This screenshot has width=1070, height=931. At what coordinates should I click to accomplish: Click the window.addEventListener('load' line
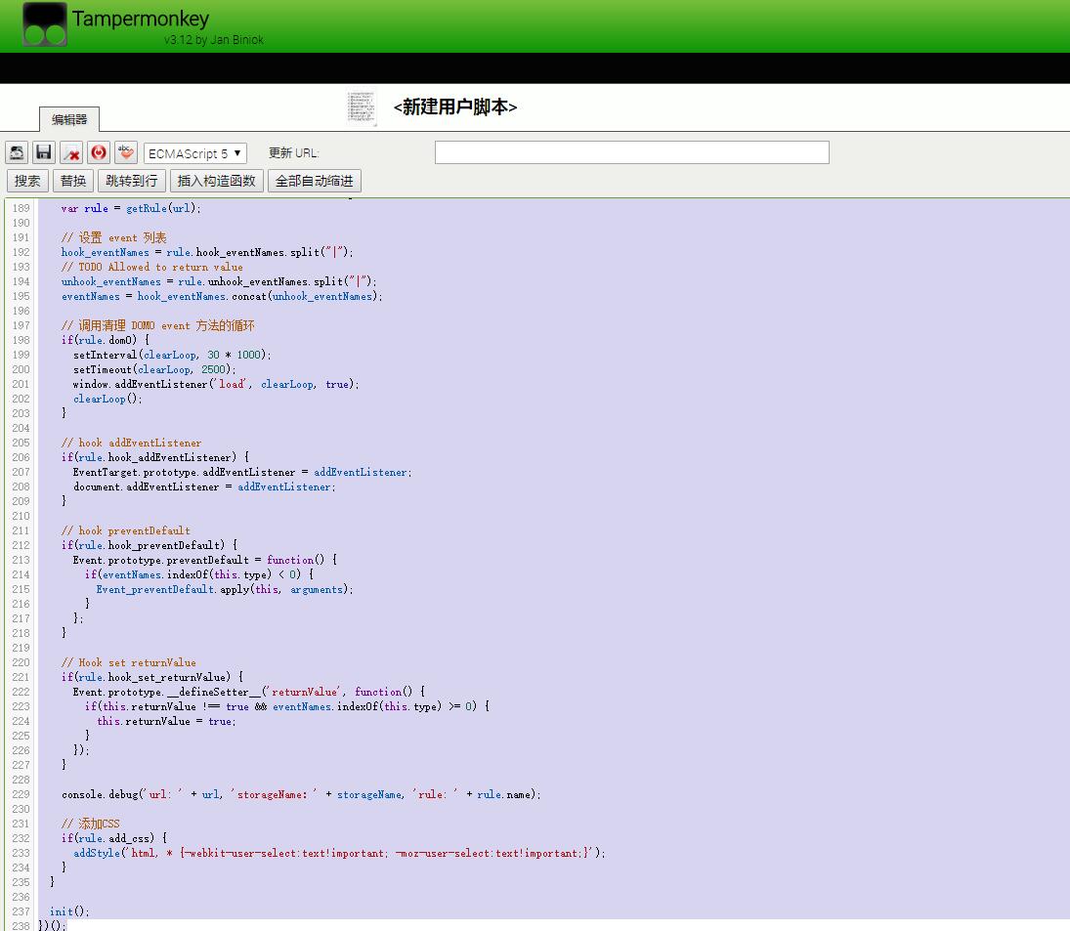[216, 384]
